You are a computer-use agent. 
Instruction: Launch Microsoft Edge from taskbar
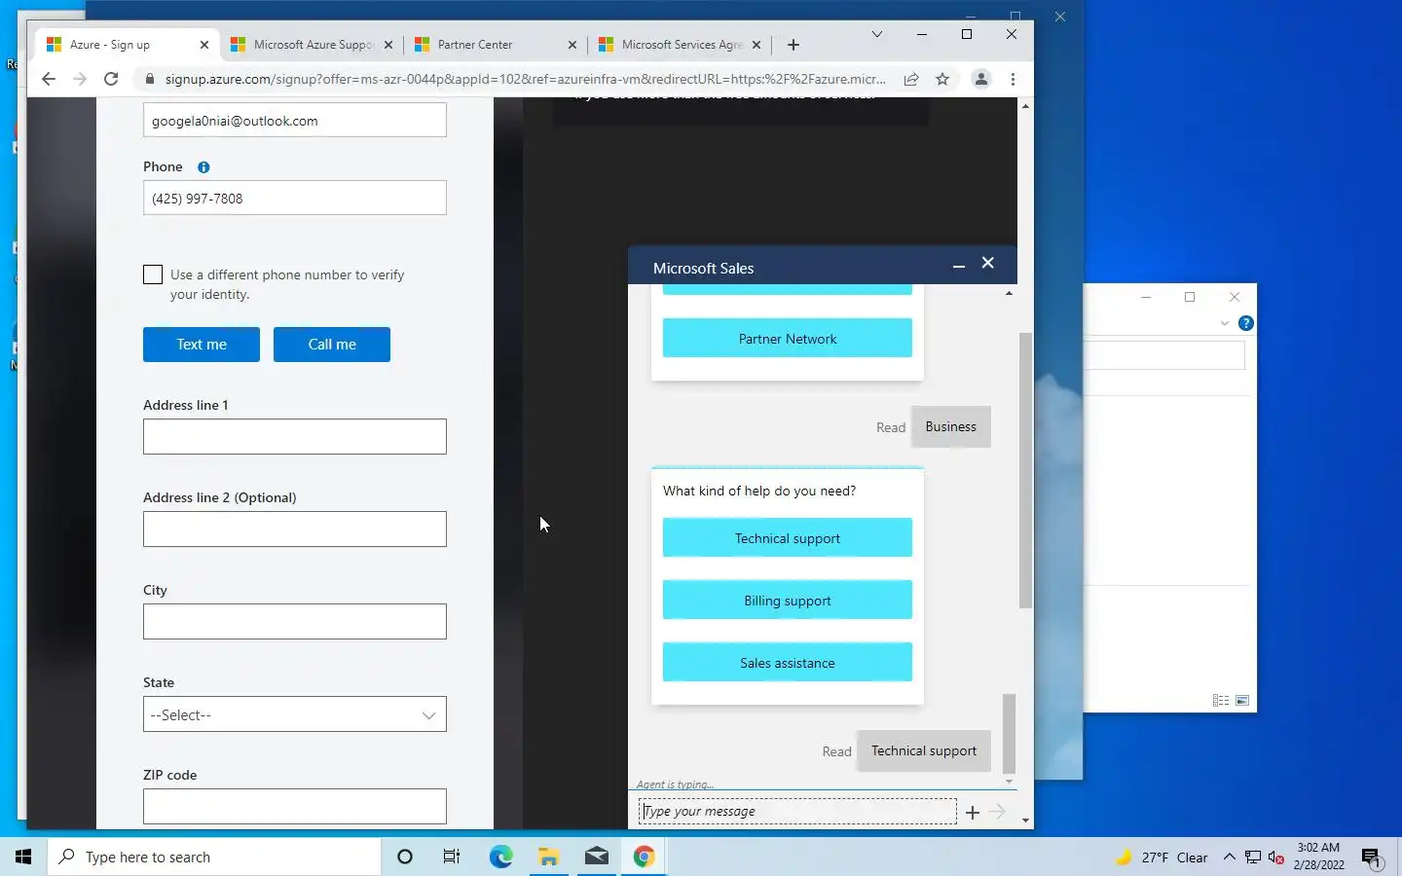[500, 857]
